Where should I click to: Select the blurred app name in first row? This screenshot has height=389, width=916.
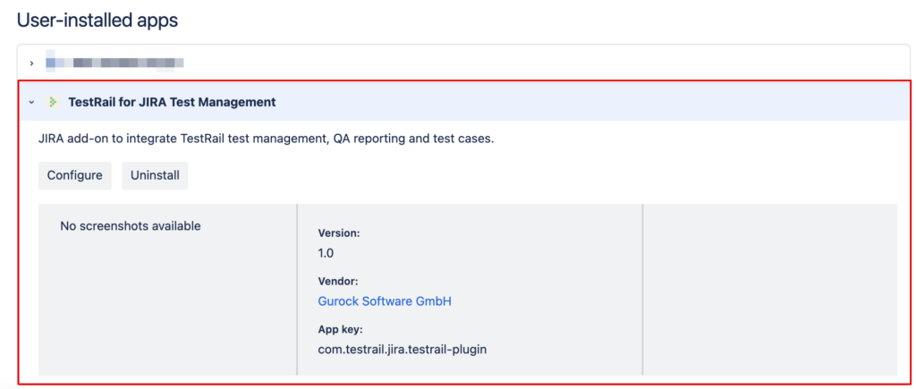125,63
